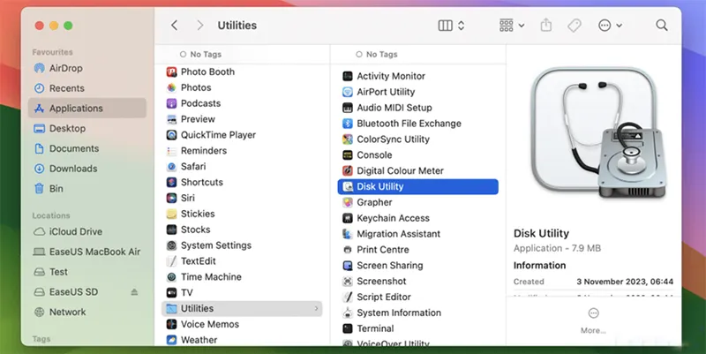
Task: Select the TV app
Action: click(x=242, y=292)
